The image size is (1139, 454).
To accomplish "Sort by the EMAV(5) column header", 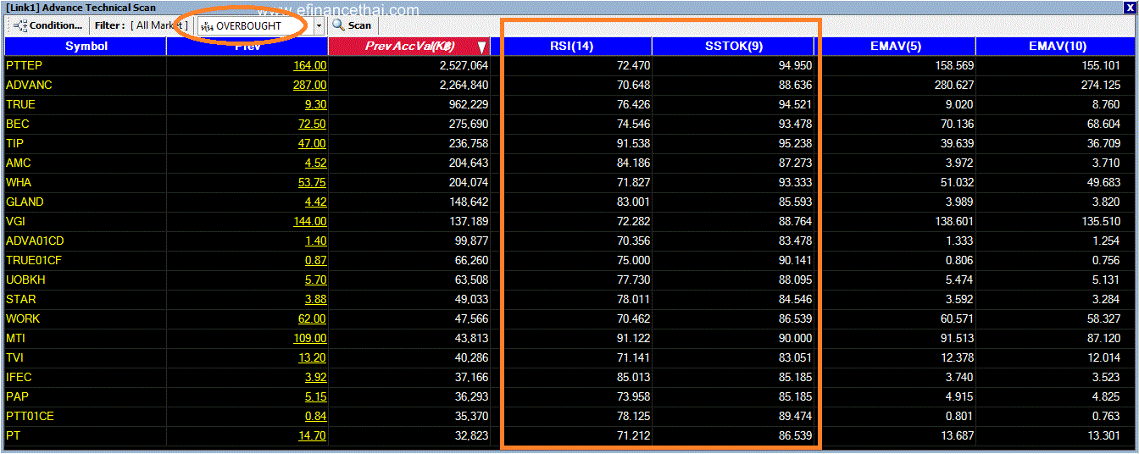I will [896, 46].
